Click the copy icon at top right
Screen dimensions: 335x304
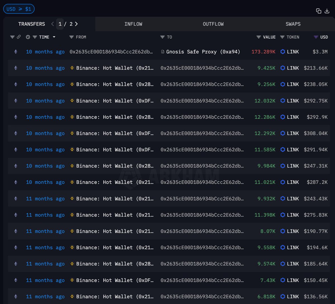pyautogui.click(x=319, y=11)
